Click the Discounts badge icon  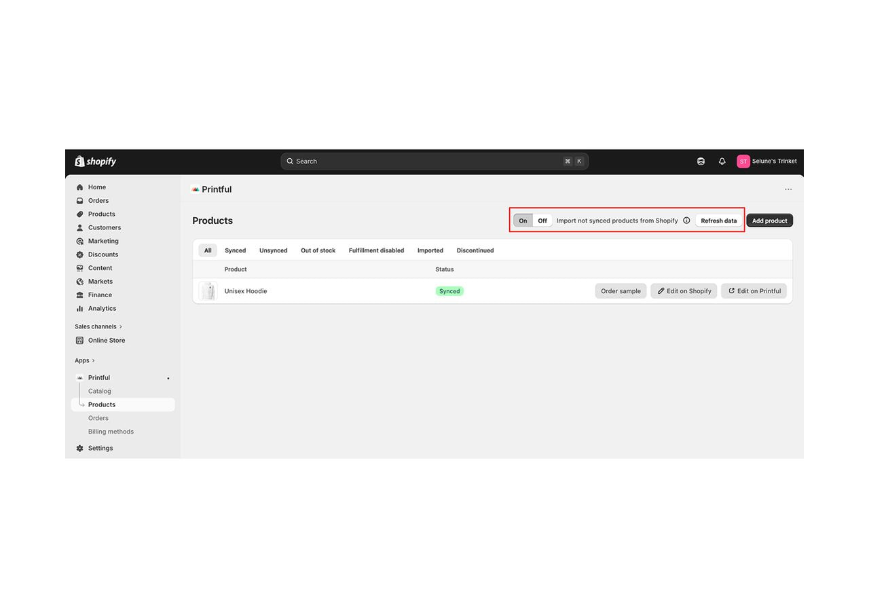pyautogui.click(x=80, y=254)
